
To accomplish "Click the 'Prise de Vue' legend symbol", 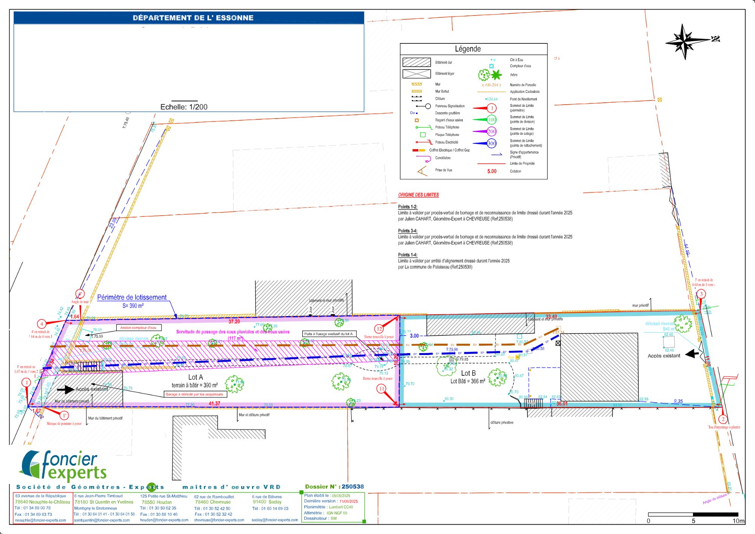I will (x=422, y=171).
